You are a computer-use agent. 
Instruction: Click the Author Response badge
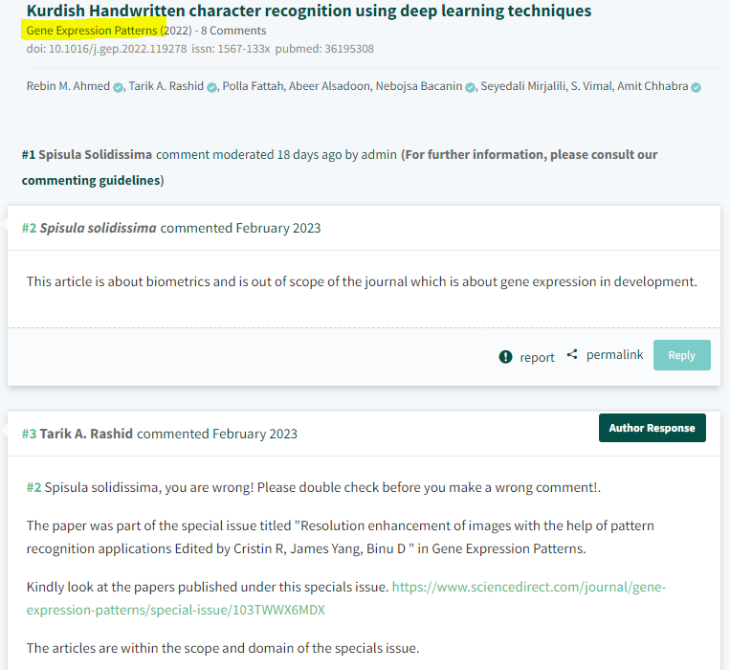[652, 428]
